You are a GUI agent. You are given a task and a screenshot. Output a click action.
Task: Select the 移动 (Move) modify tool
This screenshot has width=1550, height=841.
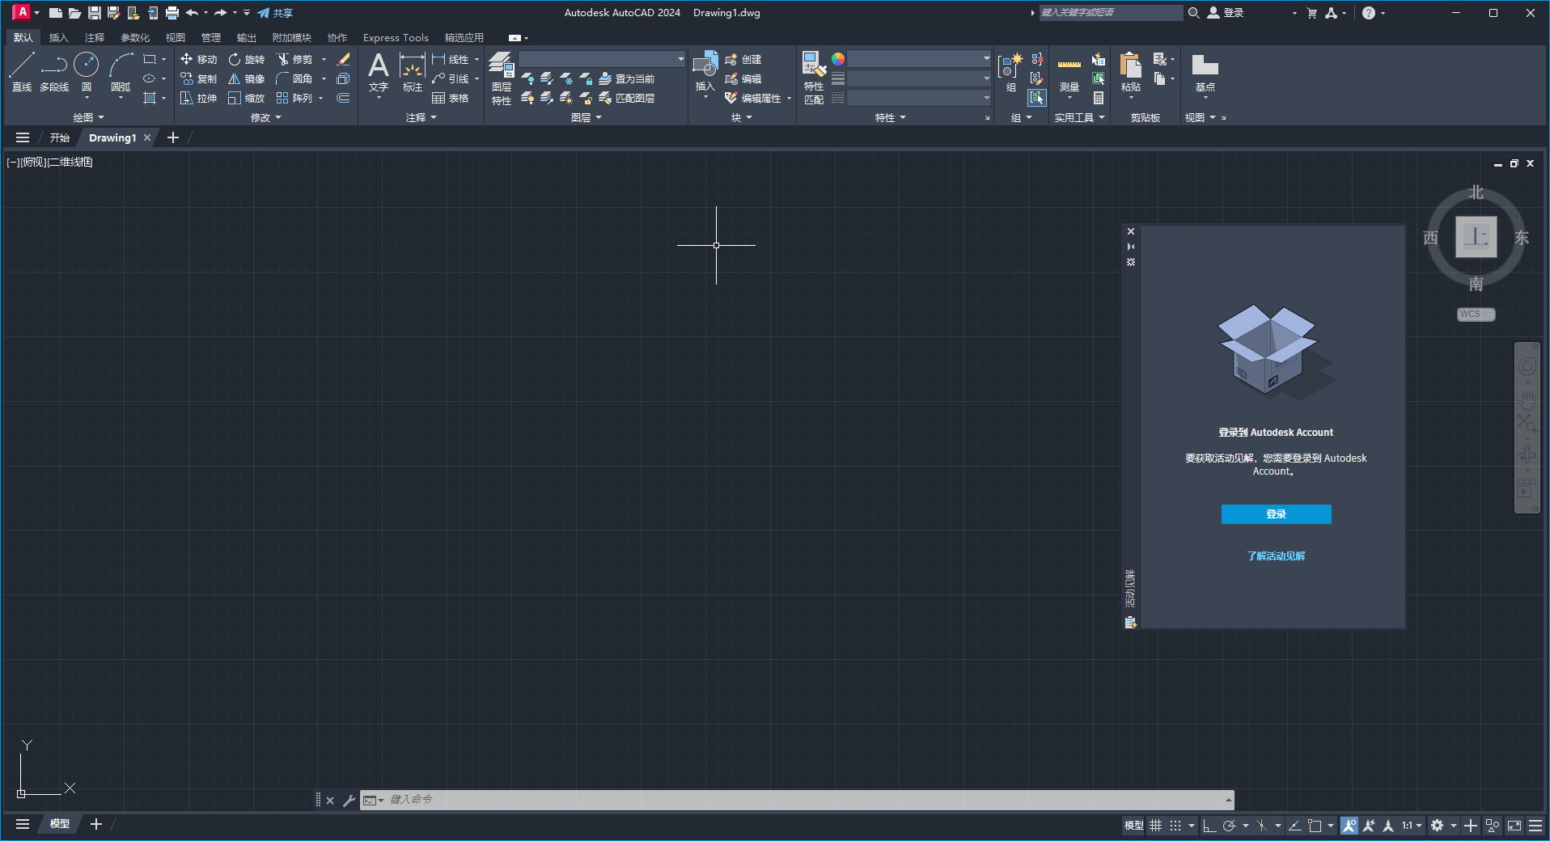pyautogui.click(x=198, y=59)
